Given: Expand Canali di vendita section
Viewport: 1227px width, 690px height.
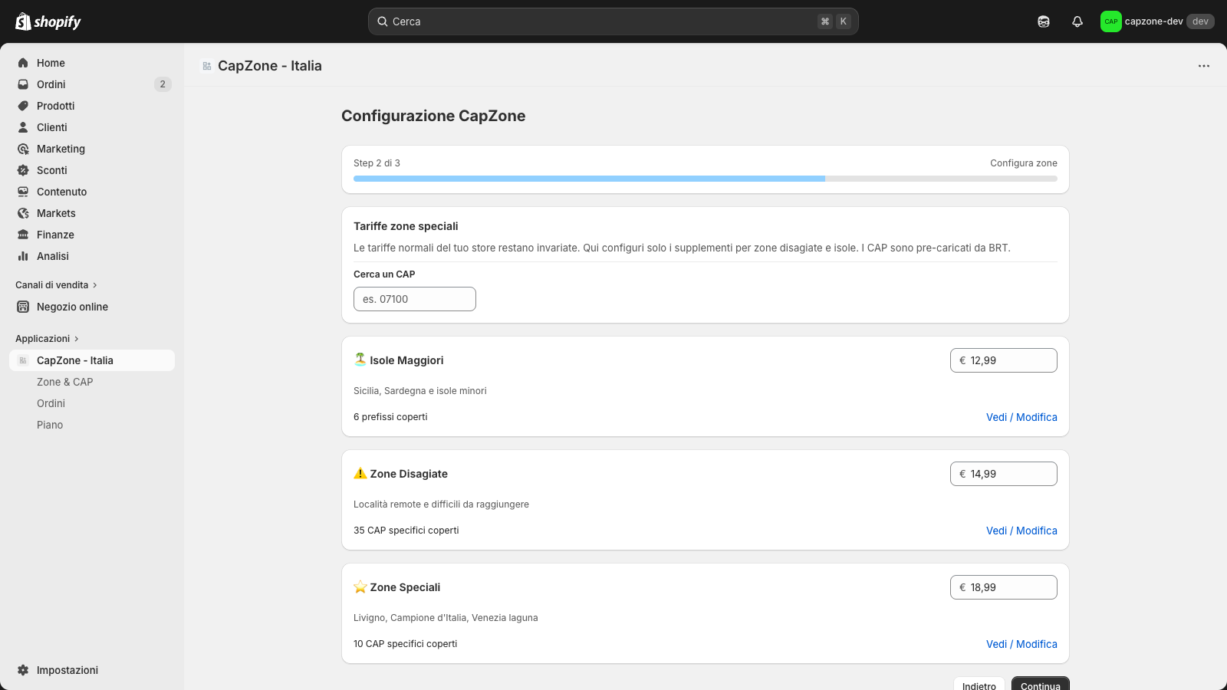Looking at the screenshot, I should click(57, 285).
